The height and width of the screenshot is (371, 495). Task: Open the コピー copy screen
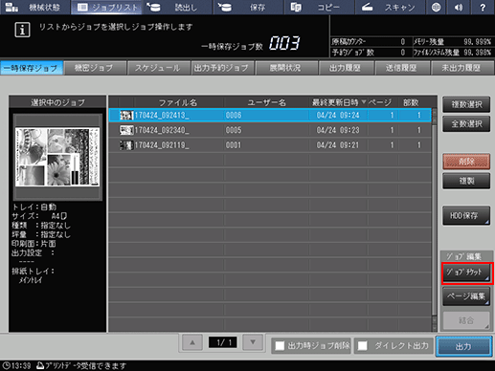319,7
